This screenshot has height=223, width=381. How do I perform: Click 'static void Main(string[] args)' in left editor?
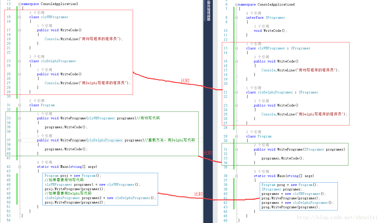pyautogui.click(x=67, y=167)
